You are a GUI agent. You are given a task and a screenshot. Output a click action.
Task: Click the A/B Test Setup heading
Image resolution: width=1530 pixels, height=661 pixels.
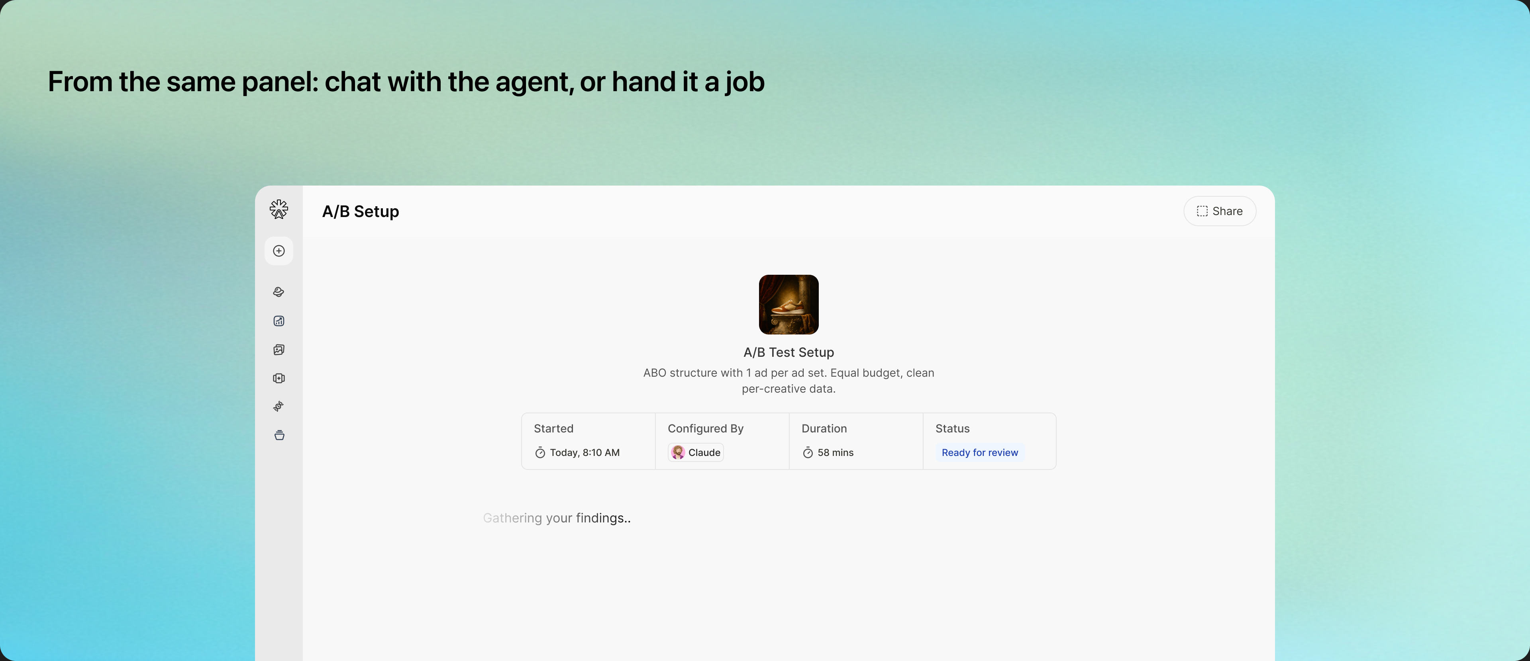coord(789,352)
